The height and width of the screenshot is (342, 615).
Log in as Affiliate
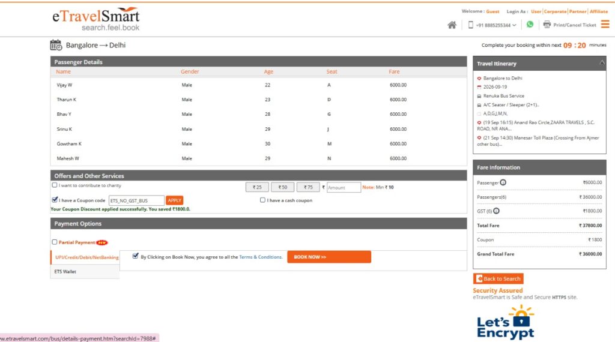599,11
